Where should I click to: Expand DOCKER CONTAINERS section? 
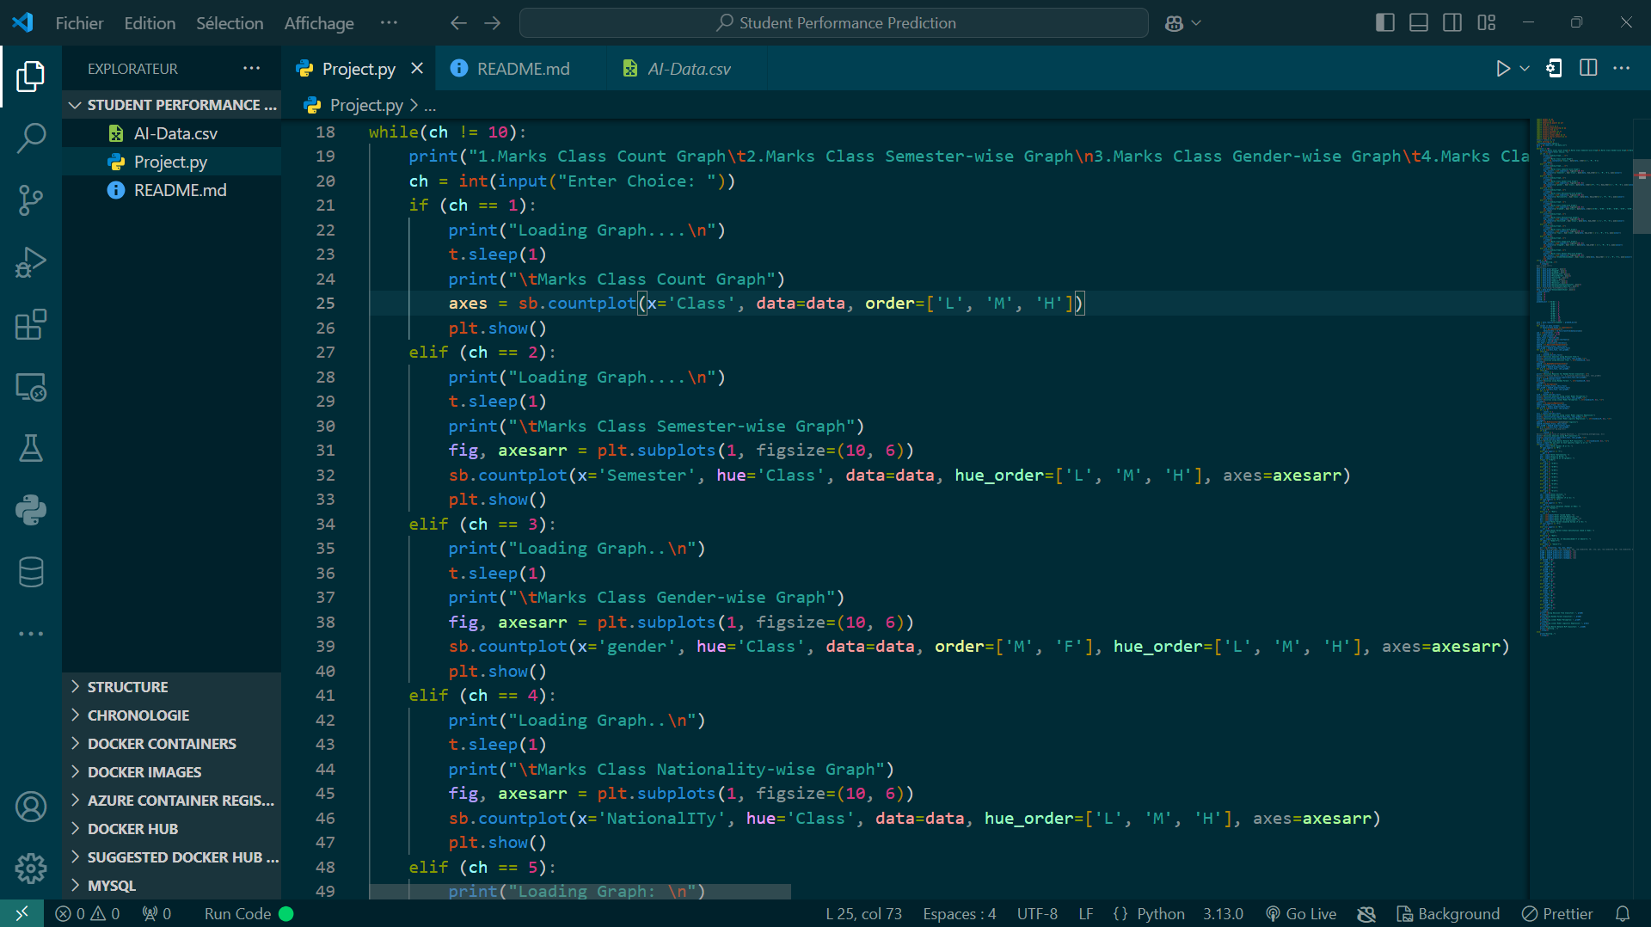coord(172,744)
